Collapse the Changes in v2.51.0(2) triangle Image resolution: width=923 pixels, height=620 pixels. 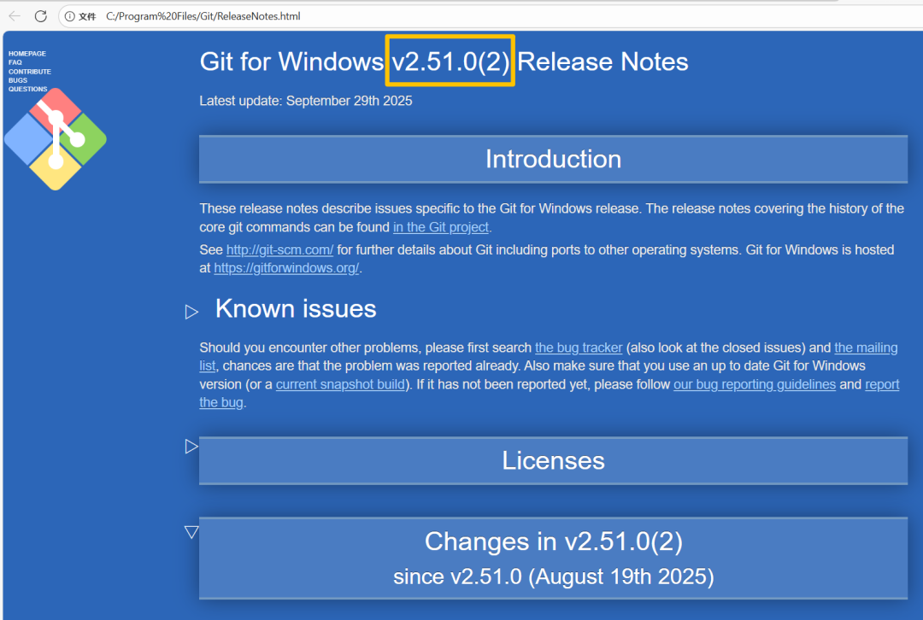click(x=191, y=532)
